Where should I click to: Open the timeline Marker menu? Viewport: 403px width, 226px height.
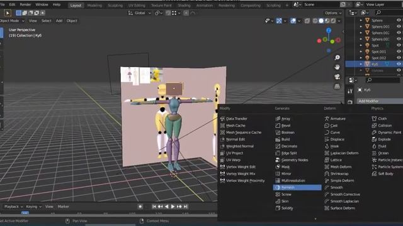tap(63, 207)
